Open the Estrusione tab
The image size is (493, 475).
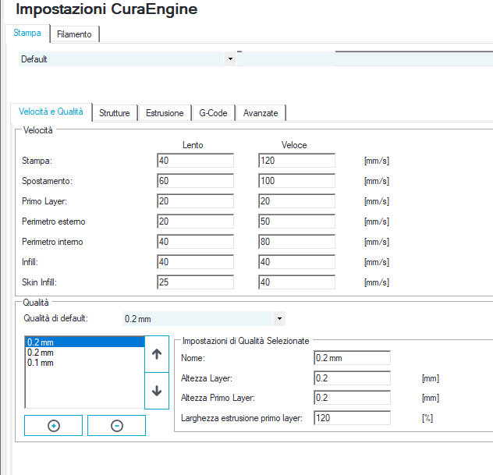pyautogui.click(x=165, y=113)
